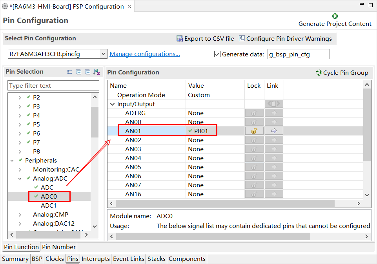Select the AN04 row name
The image size is (377, 264).
point(133,158)
